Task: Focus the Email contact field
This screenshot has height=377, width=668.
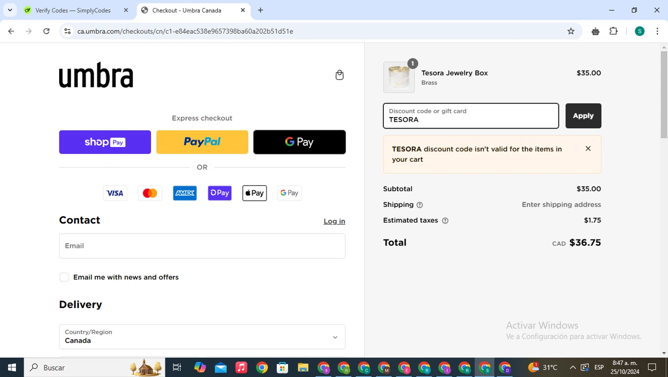Action: pyautogui.click(x=202, y=246)
